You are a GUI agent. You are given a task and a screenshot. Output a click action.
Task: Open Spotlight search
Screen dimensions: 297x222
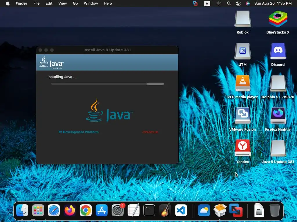click(229, 3)
